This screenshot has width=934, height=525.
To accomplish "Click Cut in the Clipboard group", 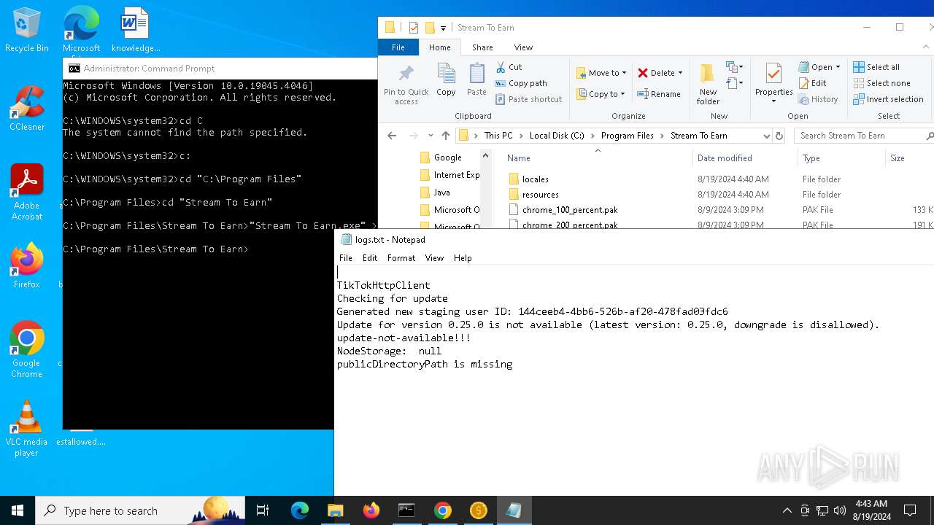I will click(x=509, y=67).
